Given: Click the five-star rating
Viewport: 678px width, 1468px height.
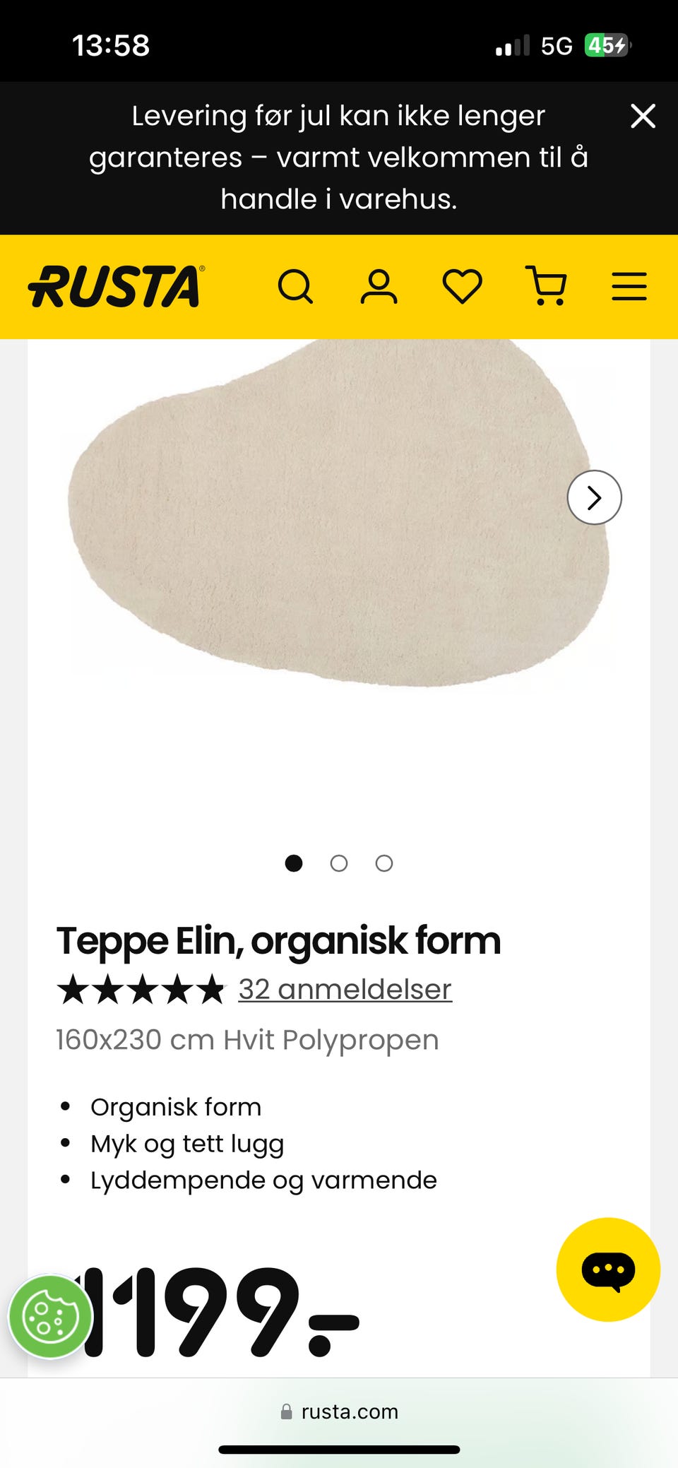Looking at the screenshot, I should click(141, 989).
